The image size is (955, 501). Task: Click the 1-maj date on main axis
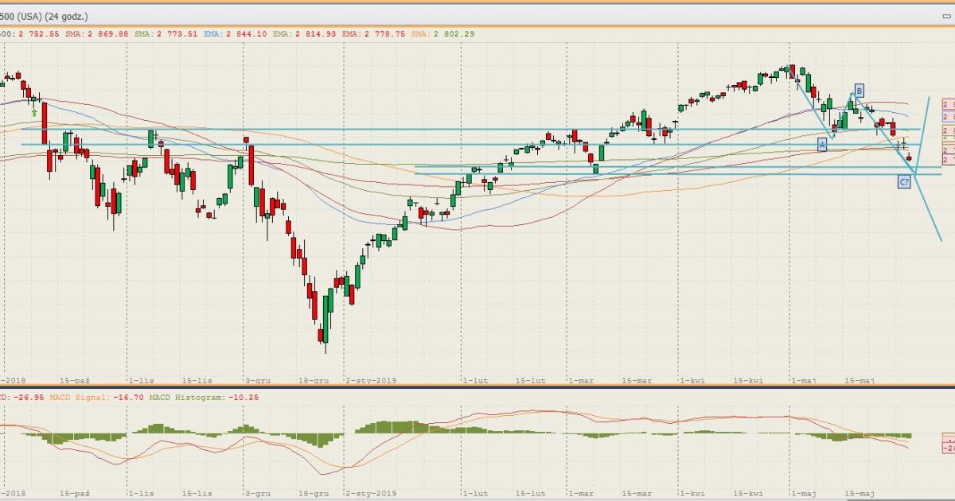pyautogui.click(x=802, y=381)
